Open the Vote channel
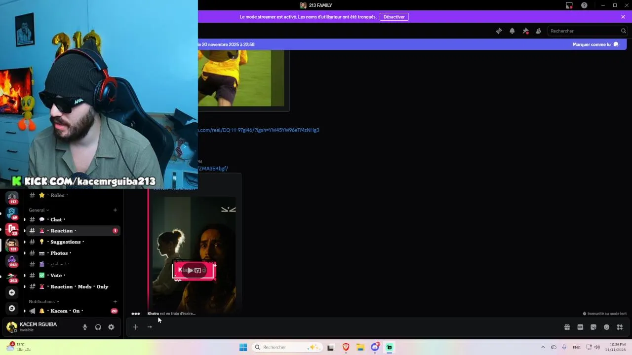The height and width of the screenshot is (355, 632). (x=73, y=275)
